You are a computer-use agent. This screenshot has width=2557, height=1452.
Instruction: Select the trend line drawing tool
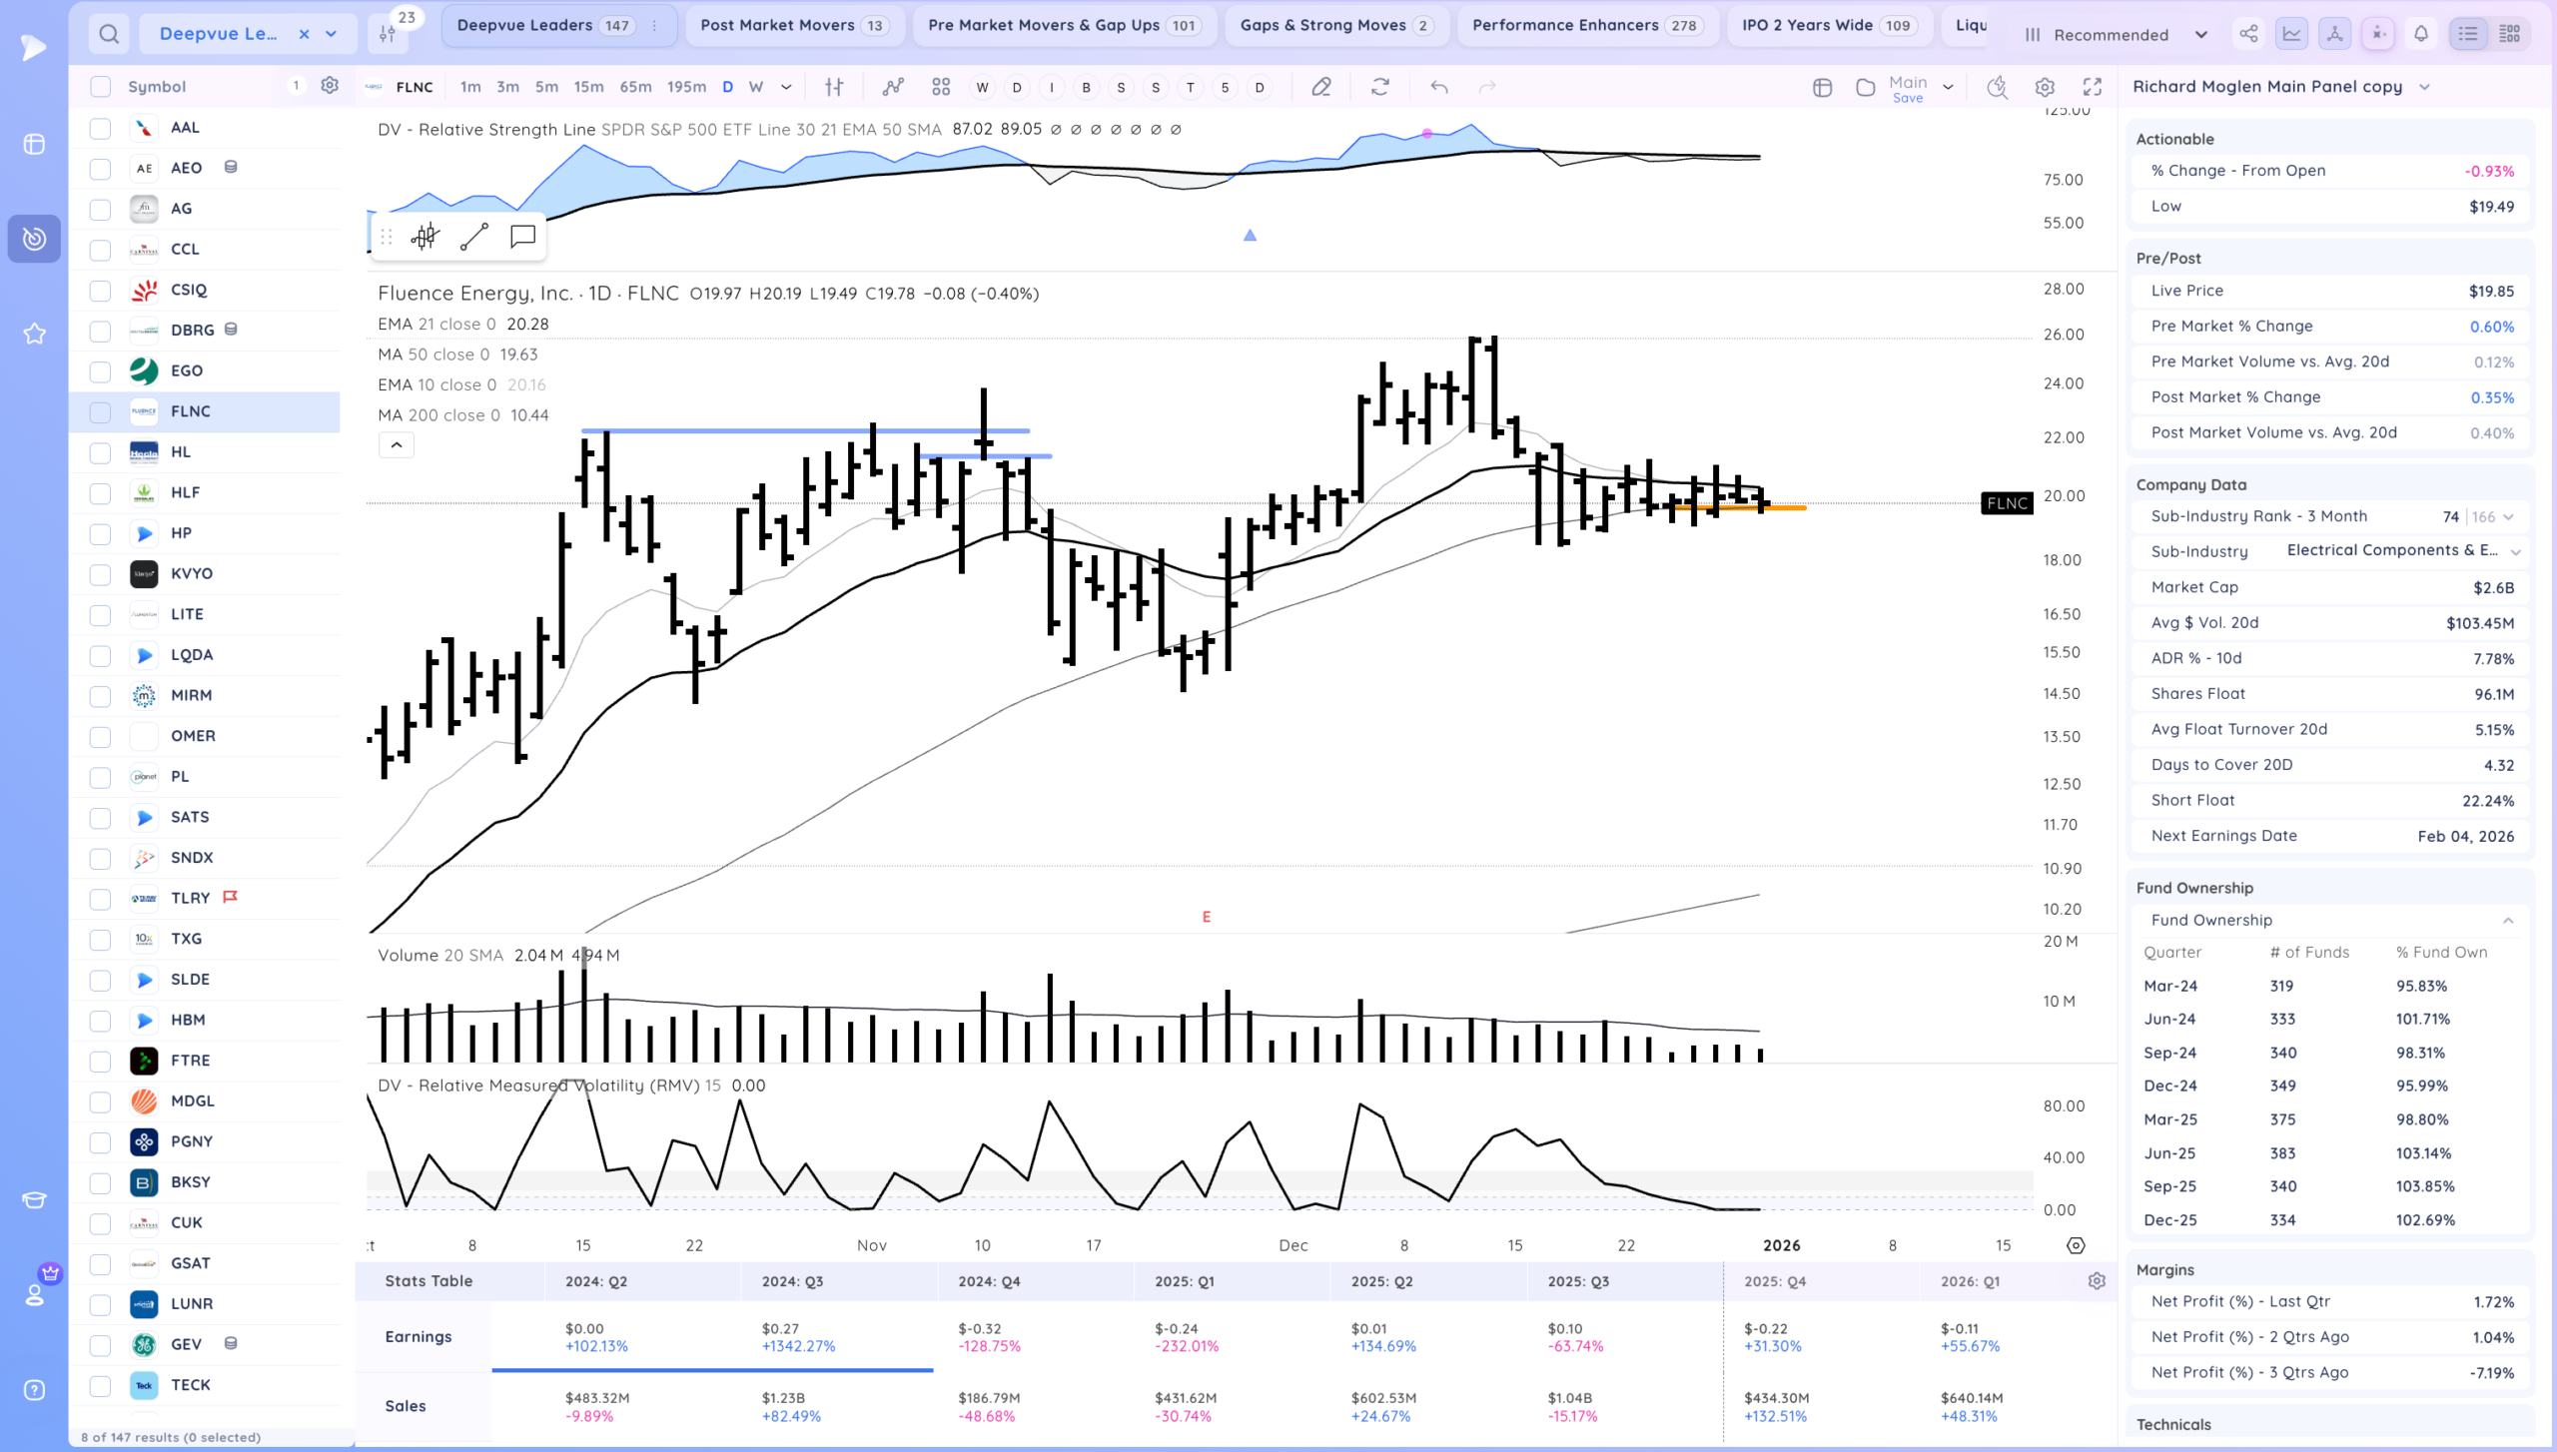click(474, 237)
